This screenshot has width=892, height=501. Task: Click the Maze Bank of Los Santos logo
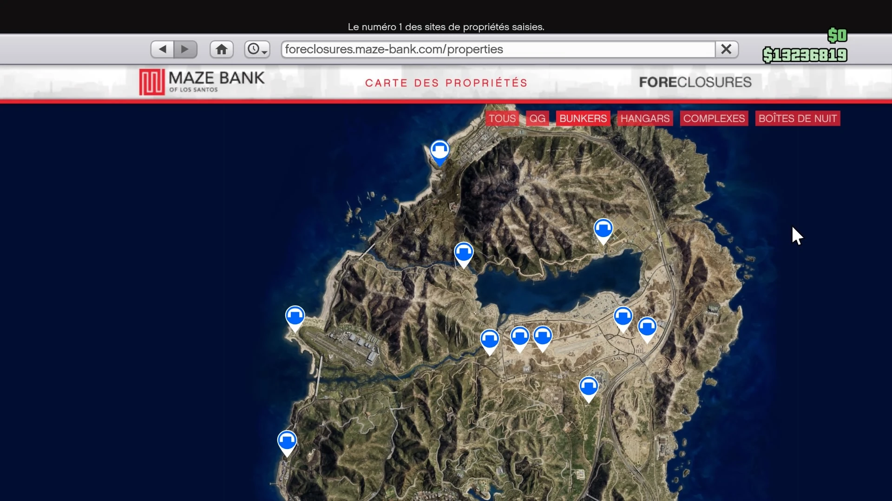(x=202, y=82)
